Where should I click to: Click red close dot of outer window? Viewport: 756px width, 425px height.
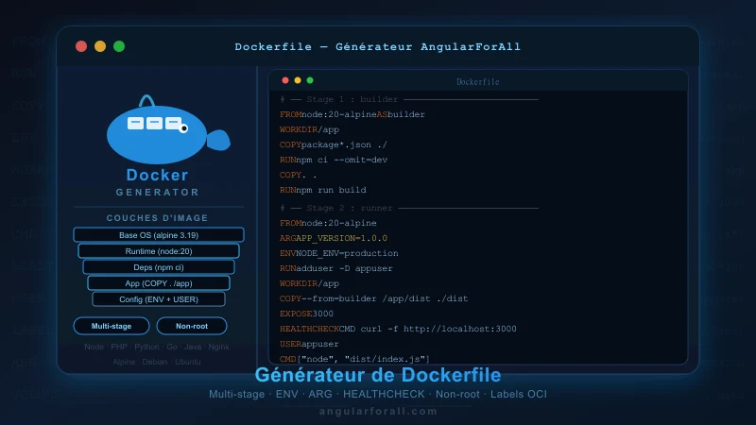[81, 46]
